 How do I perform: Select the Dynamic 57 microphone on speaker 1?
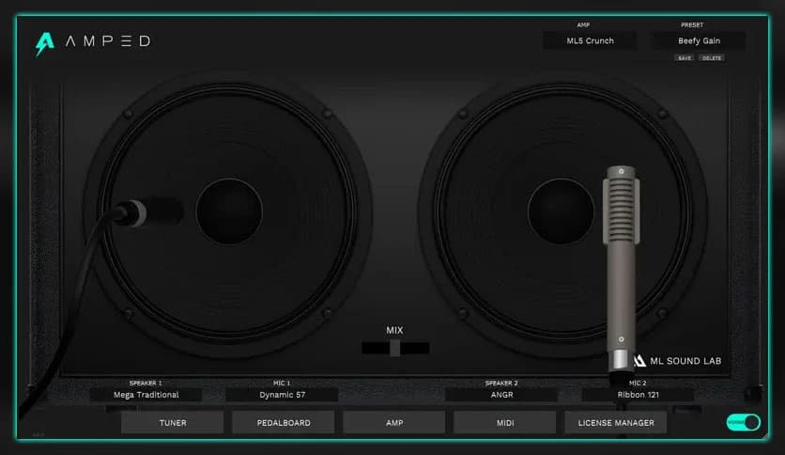point(149,212)
